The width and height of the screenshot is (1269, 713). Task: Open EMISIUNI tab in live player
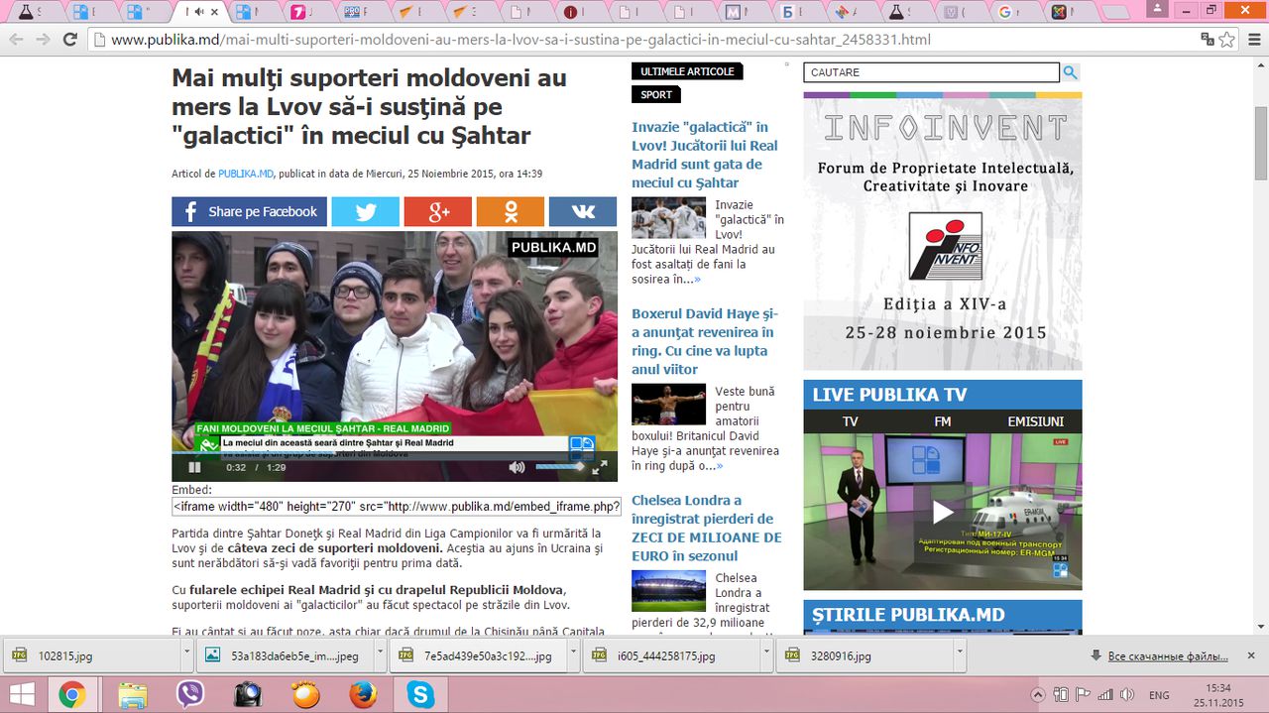coord(1035,421)
